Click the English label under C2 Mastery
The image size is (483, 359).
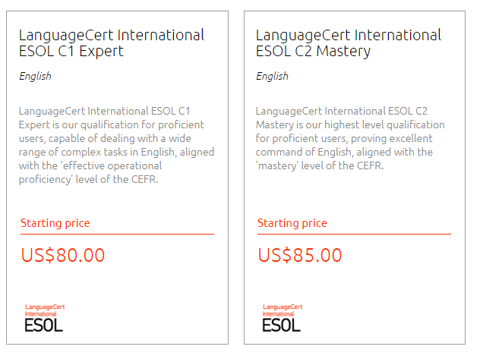tap(272, 76)
